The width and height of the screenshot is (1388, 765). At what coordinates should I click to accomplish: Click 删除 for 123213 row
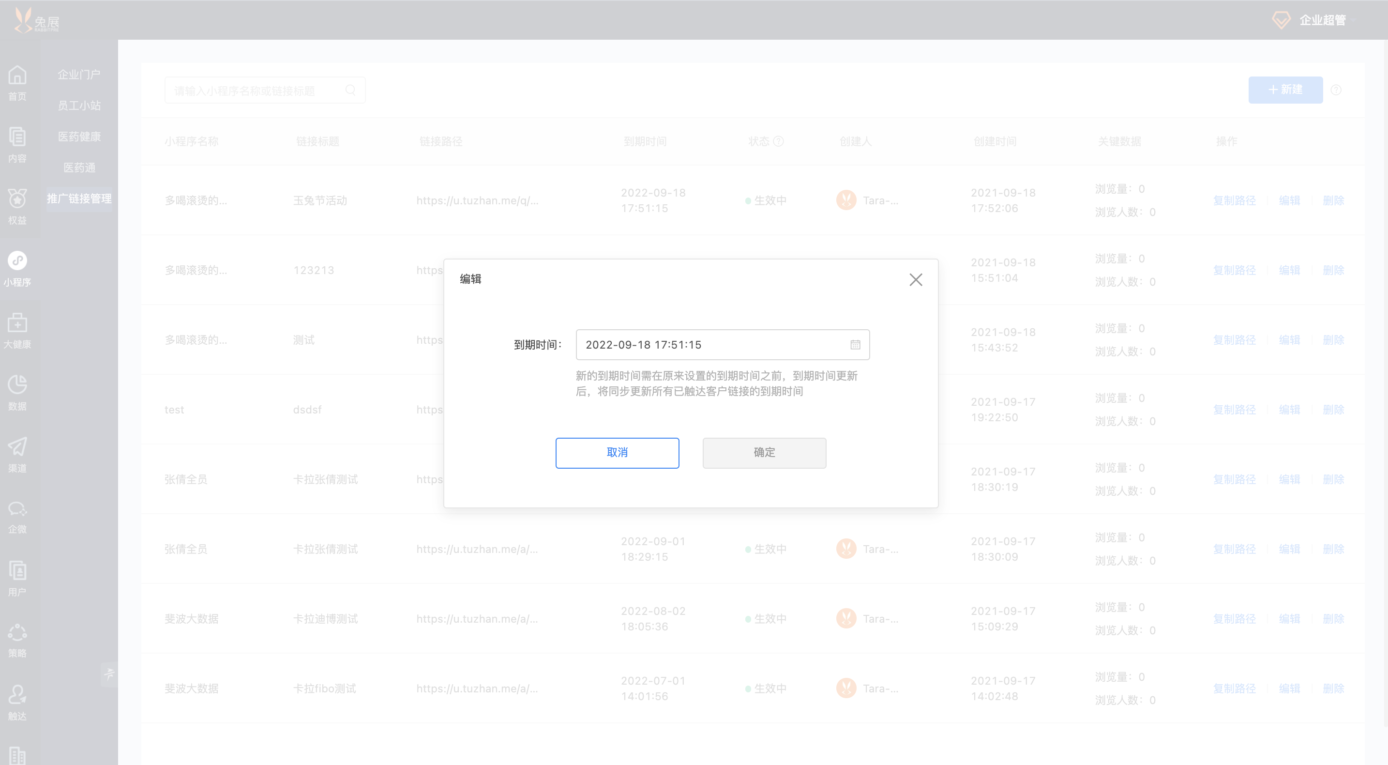(x=1334, y=270)
